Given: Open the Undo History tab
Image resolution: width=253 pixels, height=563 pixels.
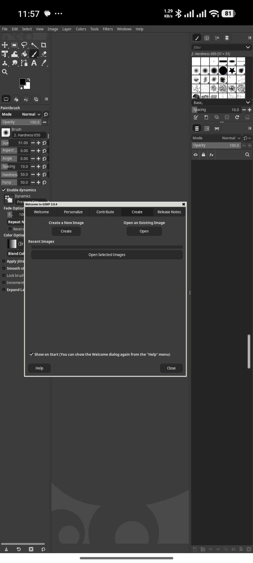Looking at the screenshot, I should (x=26, y=99).
